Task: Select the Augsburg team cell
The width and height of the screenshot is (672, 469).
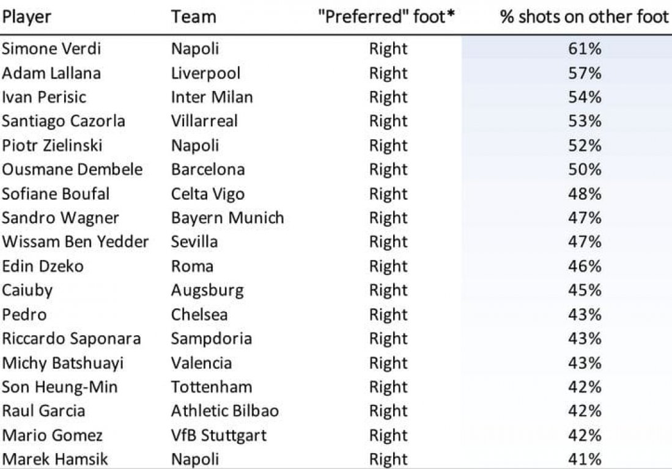Action: [207, 291]
